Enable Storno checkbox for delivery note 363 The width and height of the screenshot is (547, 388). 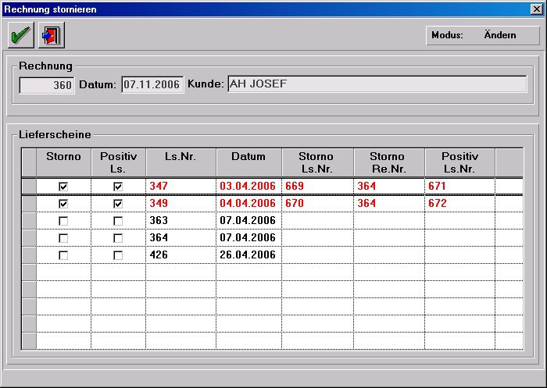[x=63, y=221]
